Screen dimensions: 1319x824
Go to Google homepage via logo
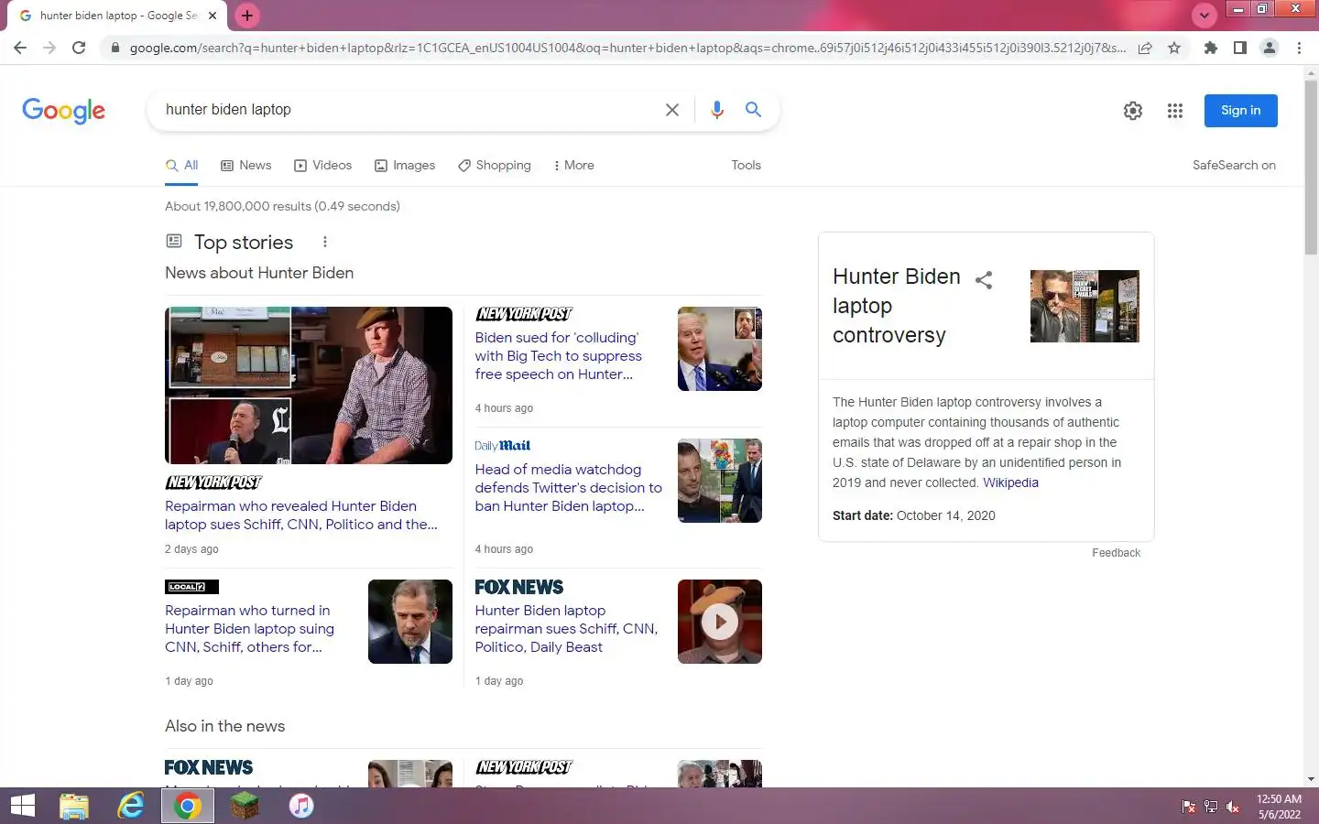[63, 111]
